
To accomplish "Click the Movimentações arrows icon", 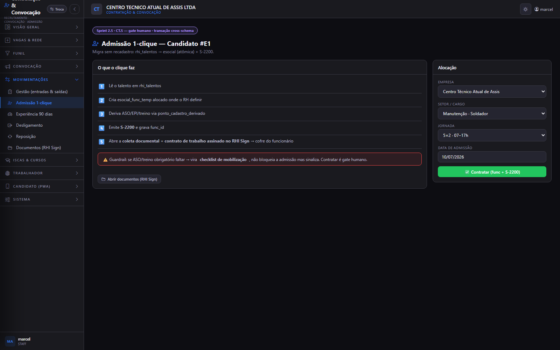I will coord(7,80).
